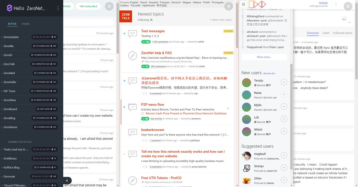This screenshot has height=187, width=358.
Task: Follow user Lcb with plus button
Action: [x=284, y=119]
